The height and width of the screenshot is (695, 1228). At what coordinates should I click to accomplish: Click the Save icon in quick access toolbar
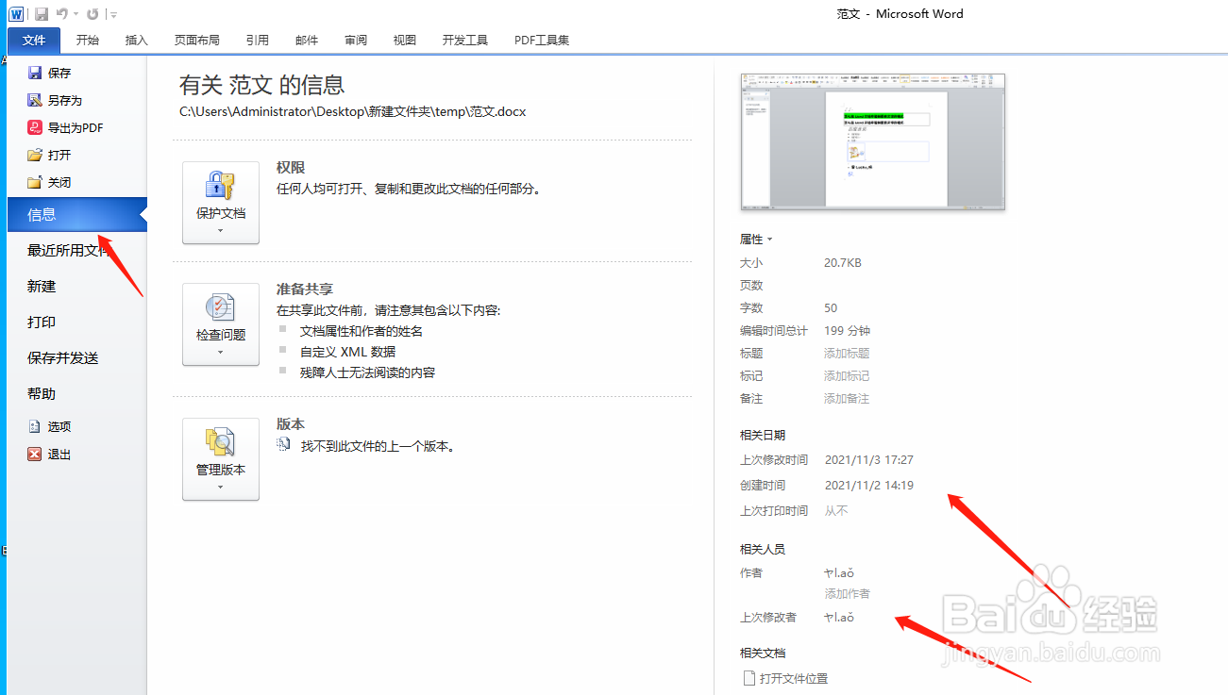coord(42,14)
